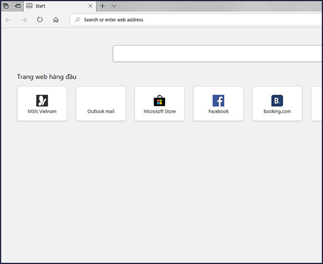Open a new tab with plus button
This screenshot has height=264, width=323.
coord(102,6)
